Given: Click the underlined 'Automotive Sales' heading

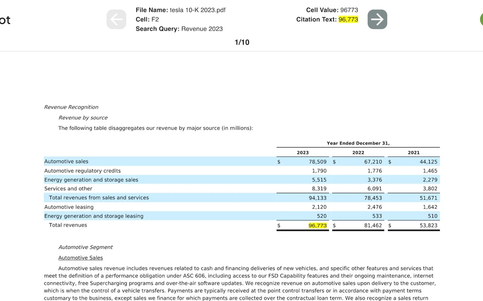Looking at the screenshot, I should 81,258.
